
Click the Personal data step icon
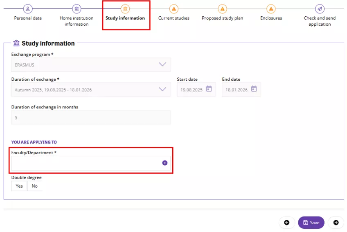(x=28, y=9)
